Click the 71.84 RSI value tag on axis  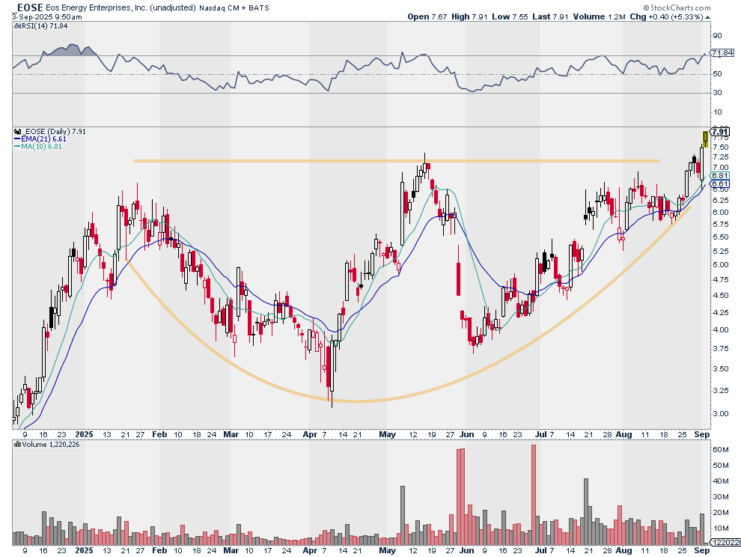[722, 53]
